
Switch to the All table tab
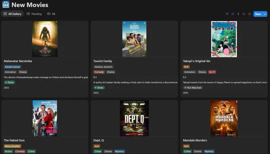[x=51, y=14]
